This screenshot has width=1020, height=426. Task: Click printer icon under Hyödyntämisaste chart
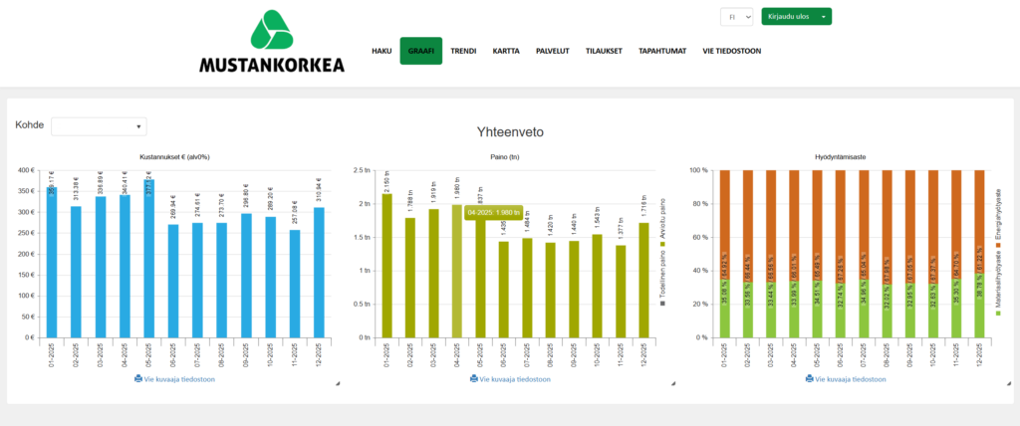(x=808, y=379)
